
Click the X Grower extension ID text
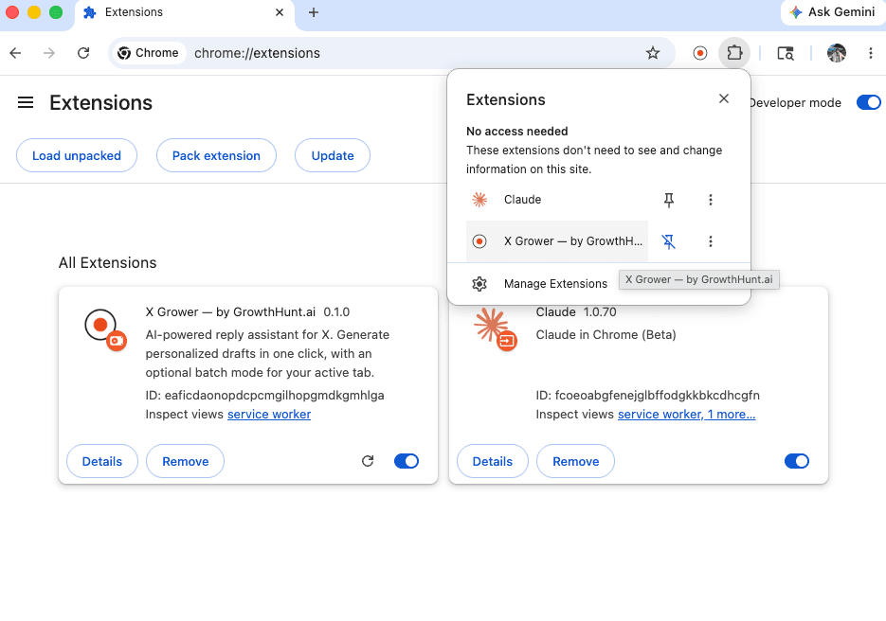(265, 395)
